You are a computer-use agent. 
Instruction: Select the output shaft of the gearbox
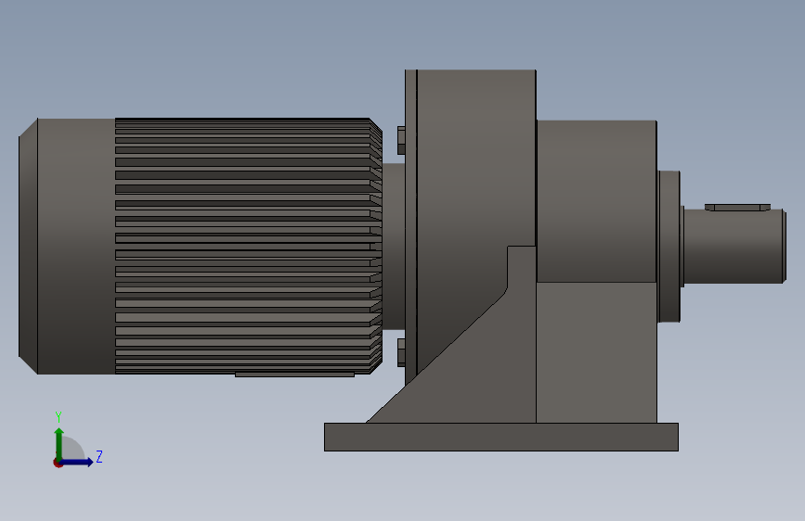(x=734, y=247)
